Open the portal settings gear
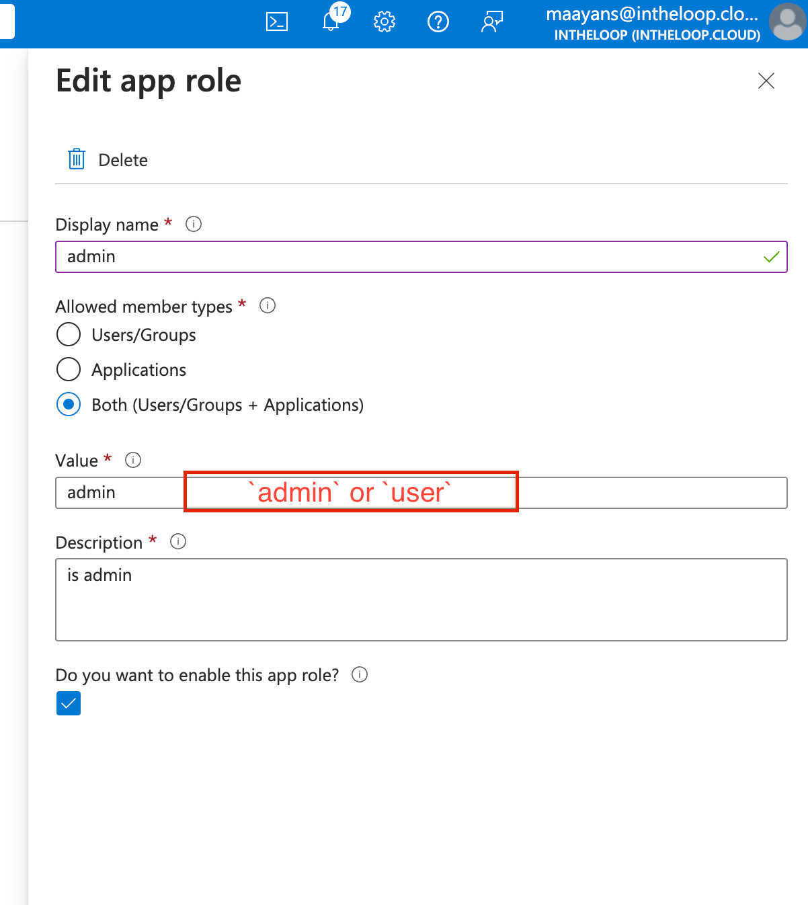 384,21
